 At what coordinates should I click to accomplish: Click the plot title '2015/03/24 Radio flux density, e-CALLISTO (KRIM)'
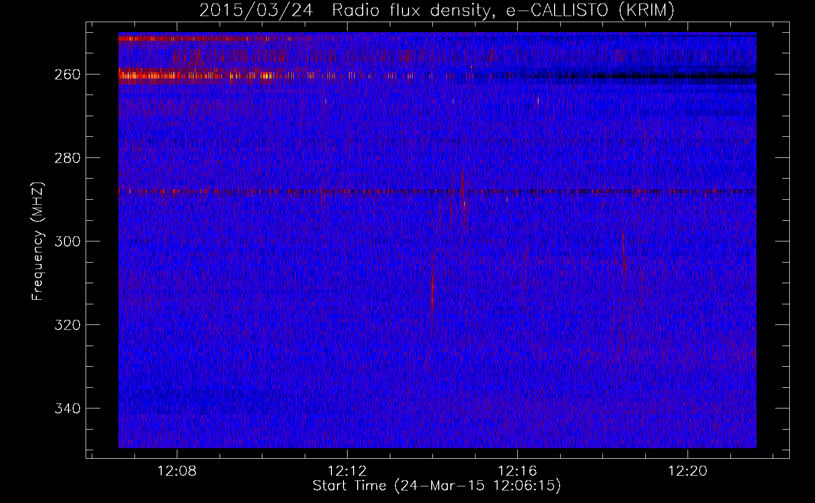[x=437, y=10]
